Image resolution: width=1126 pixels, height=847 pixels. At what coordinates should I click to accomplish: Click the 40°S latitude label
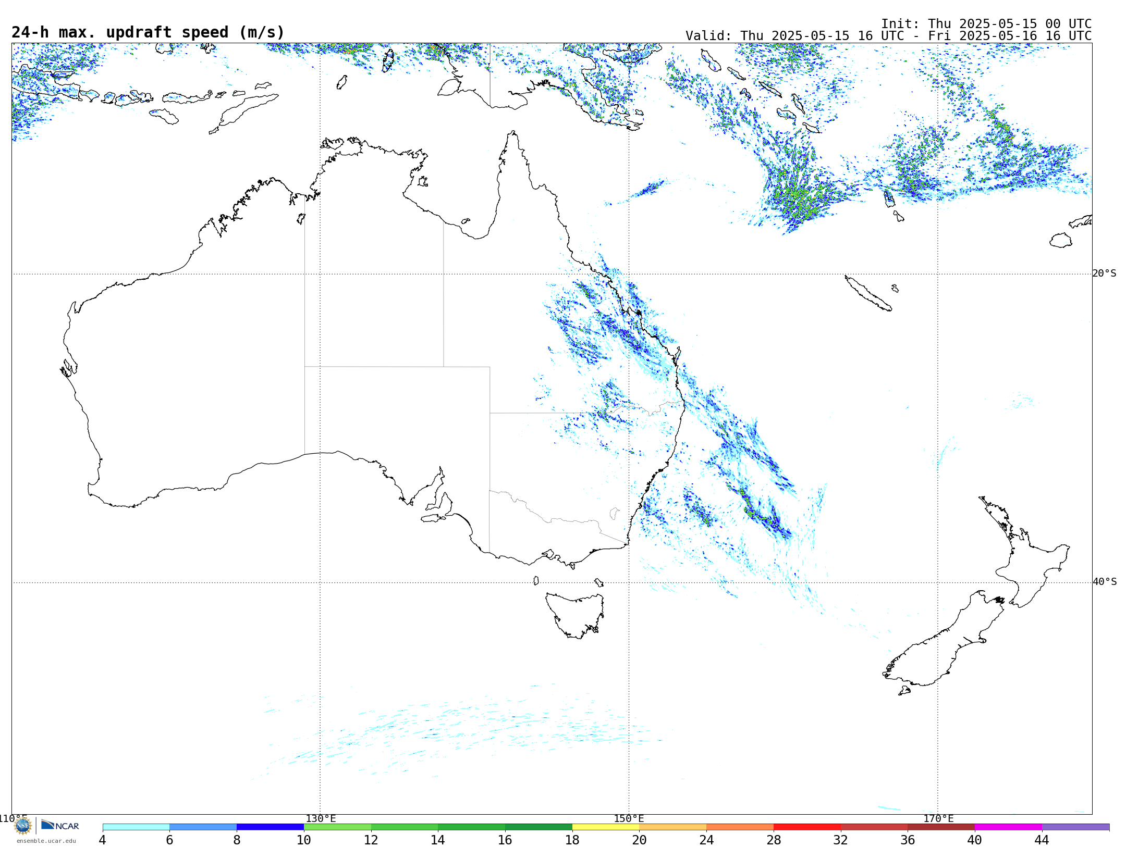pyautogui.click(x=1105, y=582)
